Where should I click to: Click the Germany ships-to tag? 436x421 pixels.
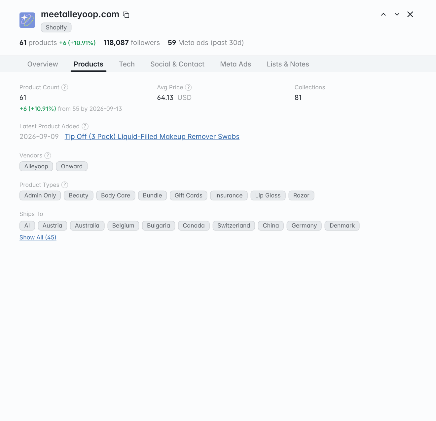[x=304, y=226]
